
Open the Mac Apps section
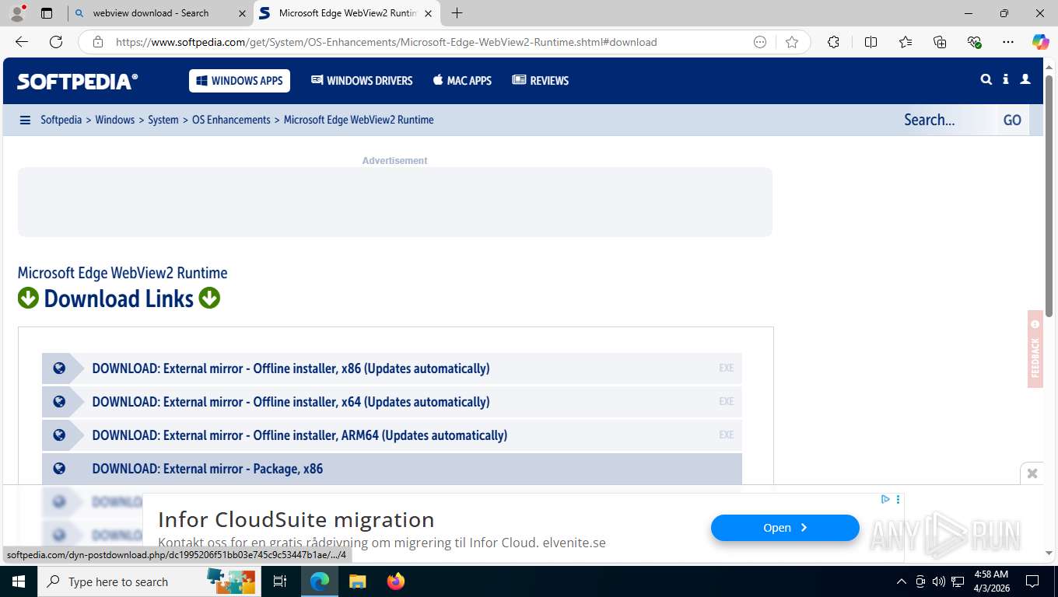[x=462, y=81]
